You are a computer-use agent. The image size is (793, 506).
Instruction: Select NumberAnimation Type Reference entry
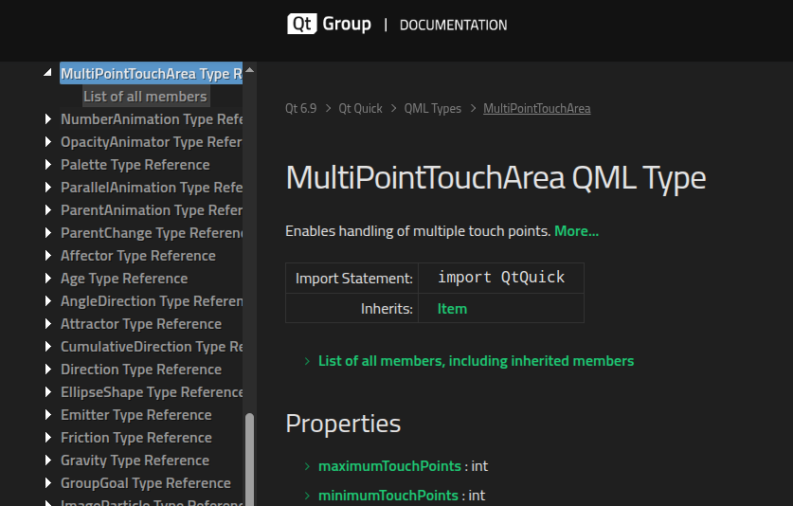tap(152, 118)
